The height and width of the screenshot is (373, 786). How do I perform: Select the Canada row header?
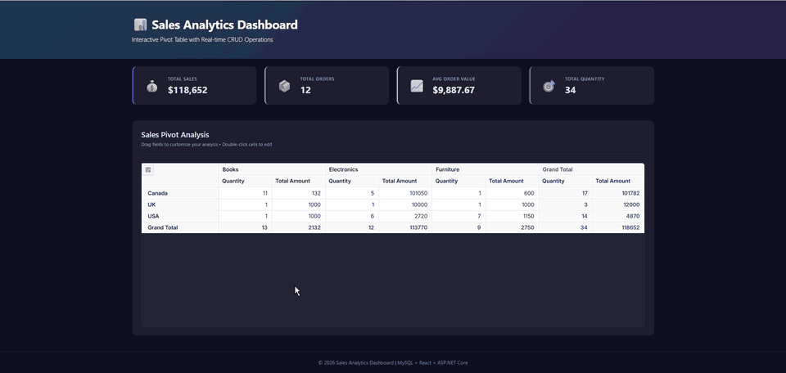pyautogui.click(x=180, y=193)
